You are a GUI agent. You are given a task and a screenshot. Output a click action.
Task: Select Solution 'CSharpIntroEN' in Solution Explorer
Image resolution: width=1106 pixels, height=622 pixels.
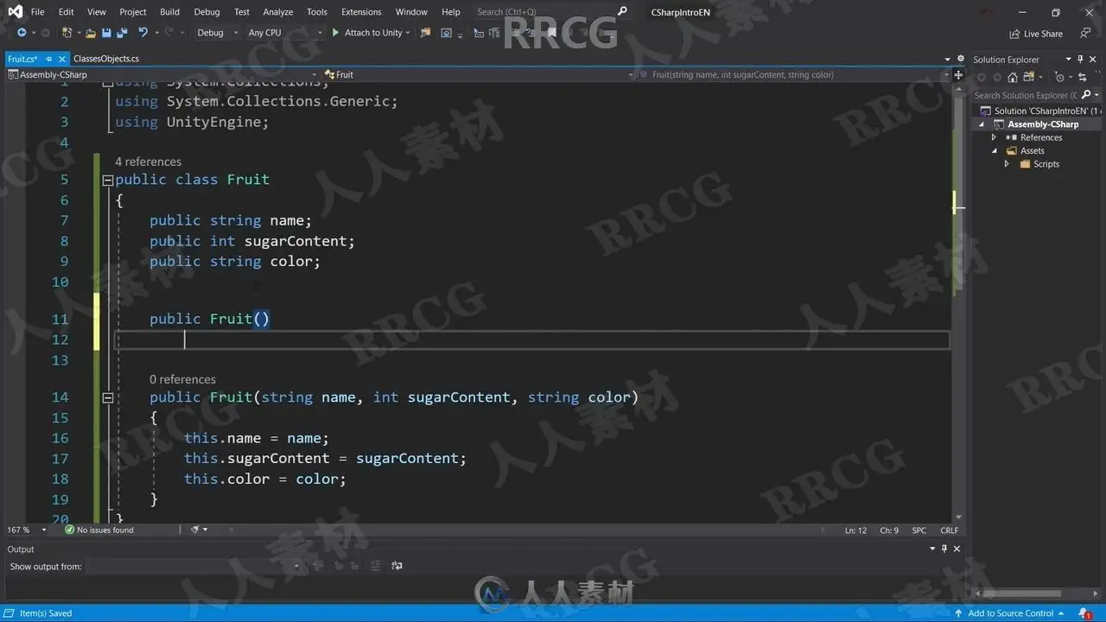(1040, 111)
